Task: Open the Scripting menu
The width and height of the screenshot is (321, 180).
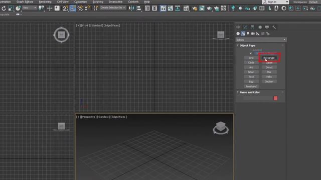Action: tap(98, 2)
